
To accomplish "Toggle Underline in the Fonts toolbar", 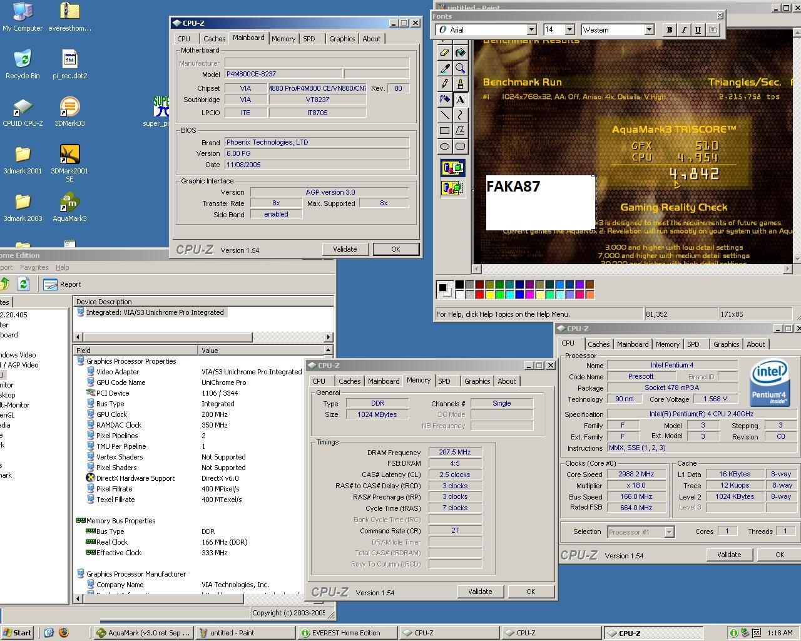I will point(698,29).
